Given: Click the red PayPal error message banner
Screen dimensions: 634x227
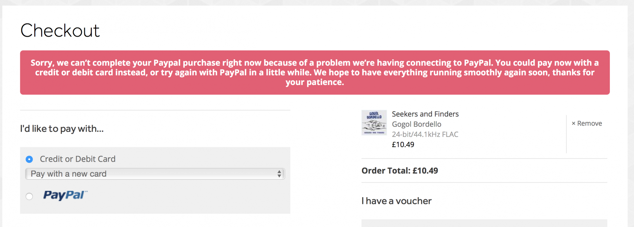Looking at the screenshot, I should click(x=315, y=73).
